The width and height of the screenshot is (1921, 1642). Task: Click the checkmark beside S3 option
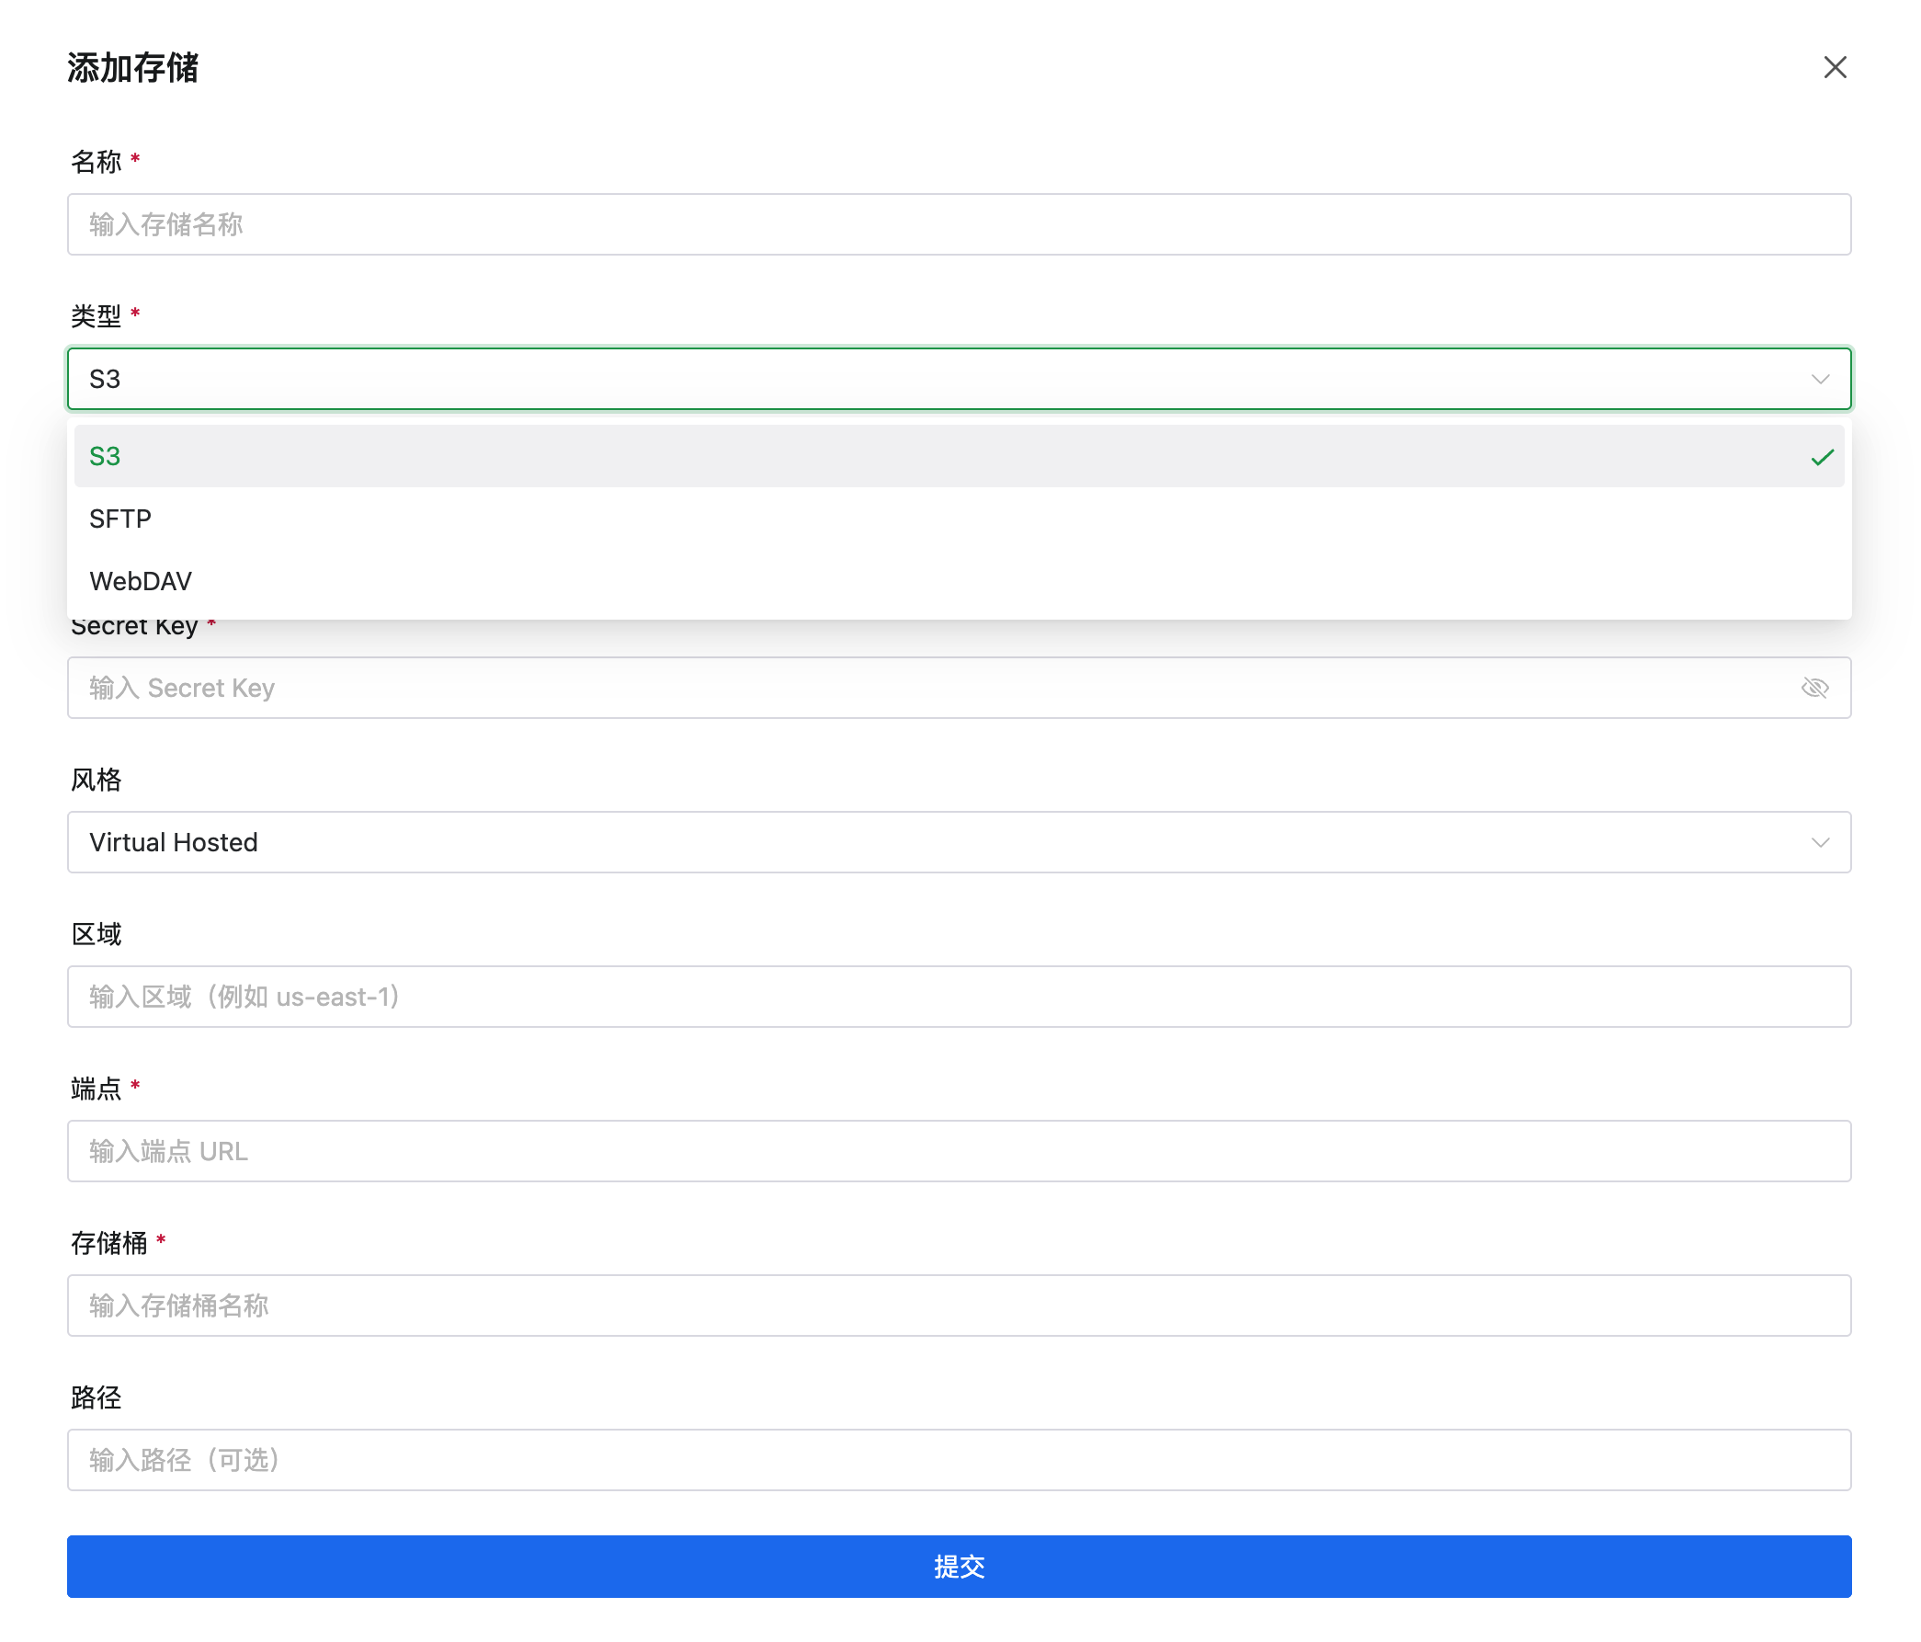point(1823,456)
